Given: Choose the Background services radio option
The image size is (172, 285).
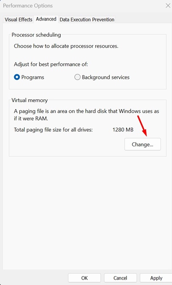Looking at the screenshot, I should (x=77, y=77).
